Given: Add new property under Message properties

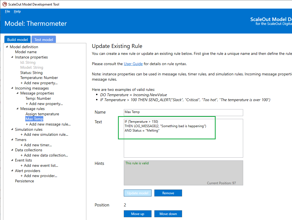Looking at the screenshot, I should [x=44, y=104].
